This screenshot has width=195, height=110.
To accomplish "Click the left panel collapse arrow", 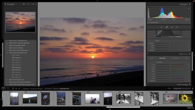I will 1,55.
